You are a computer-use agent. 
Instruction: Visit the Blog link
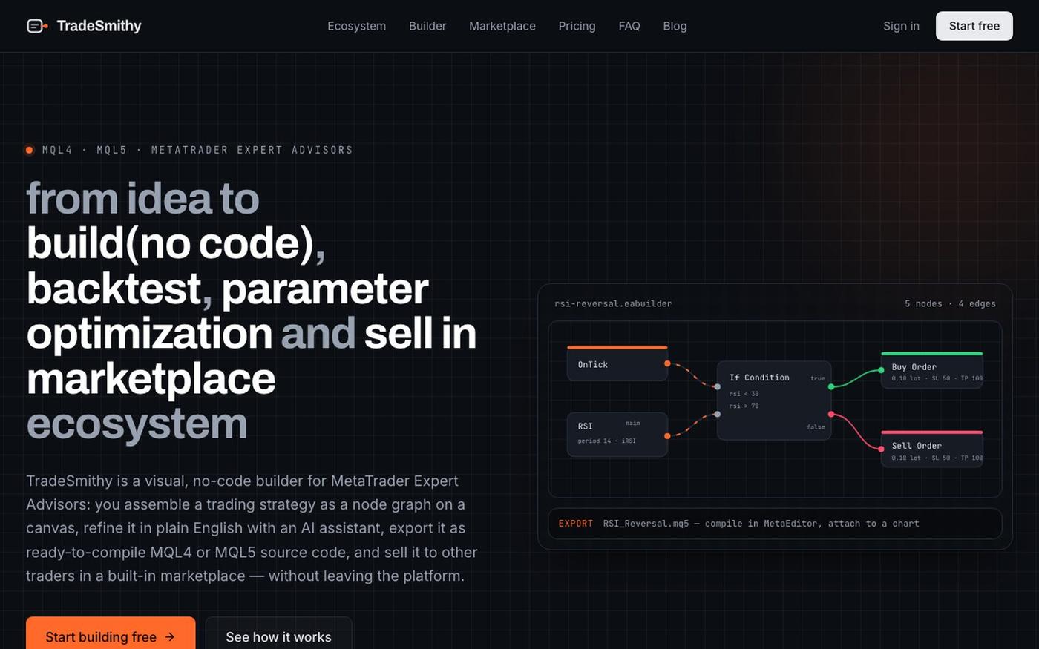tap(675, 26)
